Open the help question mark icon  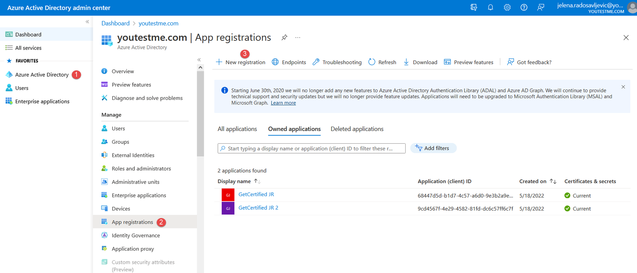[524, 8]
